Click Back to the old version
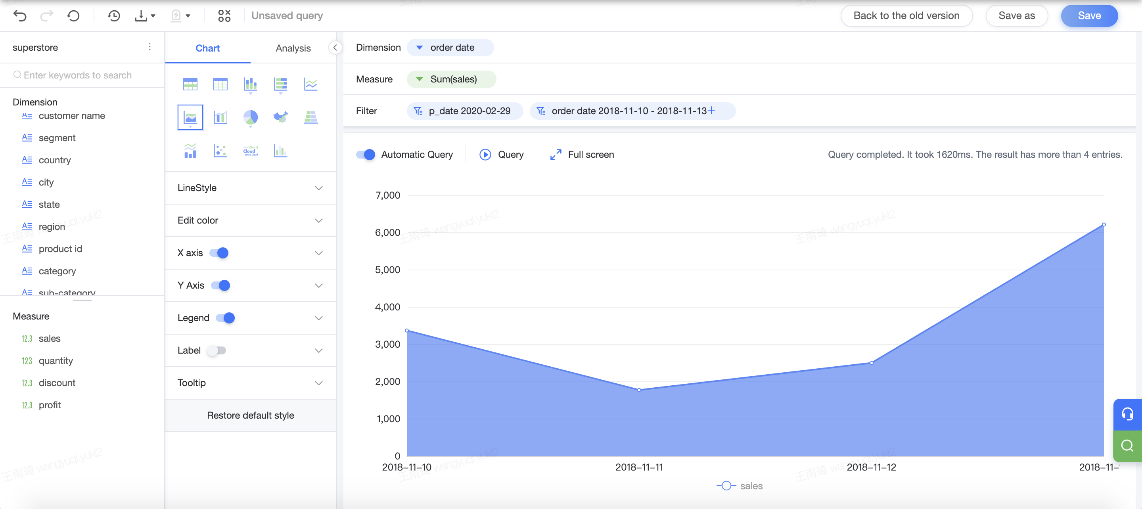The height and width of the screenshot is (509, 1142). (x=906, y=15)
